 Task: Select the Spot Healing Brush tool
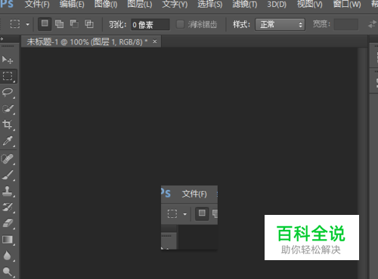tap(8, 159)
